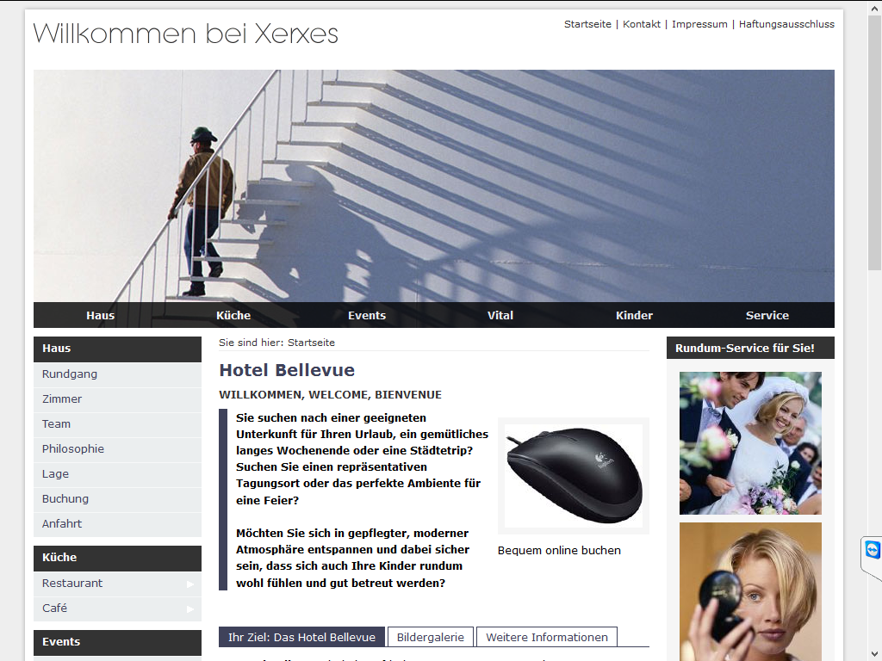Open Haftungsausschluss link at top
Viewport: 882px width, 661px height.
coord(786,24)
